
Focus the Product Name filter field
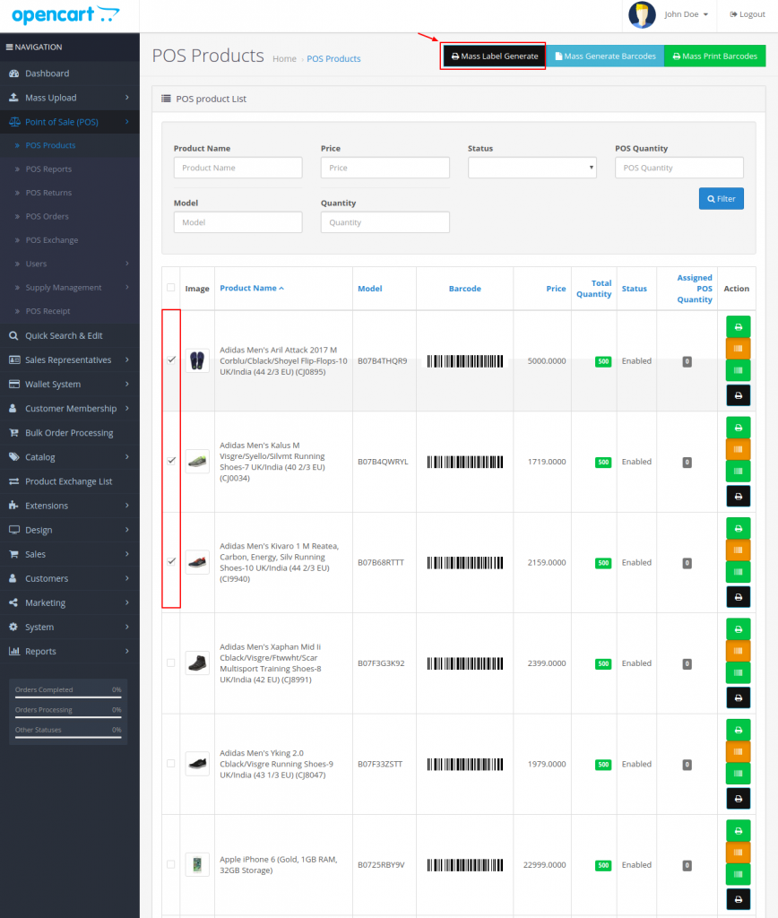(x=238, y=168)
